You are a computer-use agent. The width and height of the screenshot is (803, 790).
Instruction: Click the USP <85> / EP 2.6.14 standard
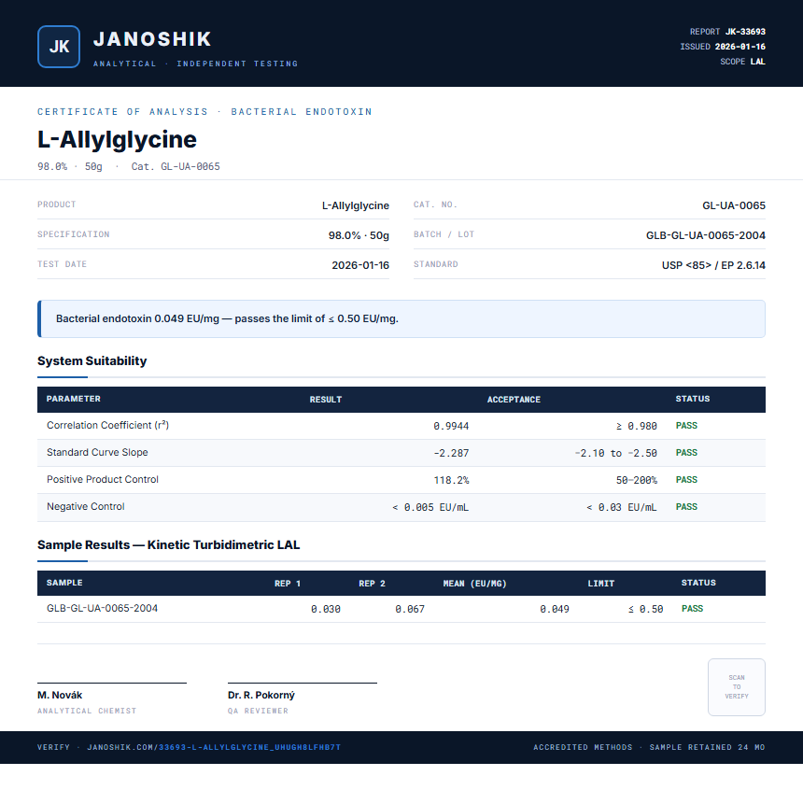(713, 265)
